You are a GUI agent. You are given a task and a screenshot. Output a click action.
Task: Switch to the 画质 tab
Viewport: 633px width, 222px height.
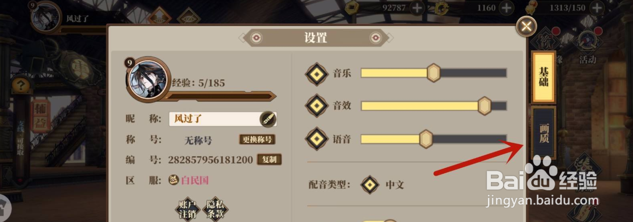coord(544,133)
